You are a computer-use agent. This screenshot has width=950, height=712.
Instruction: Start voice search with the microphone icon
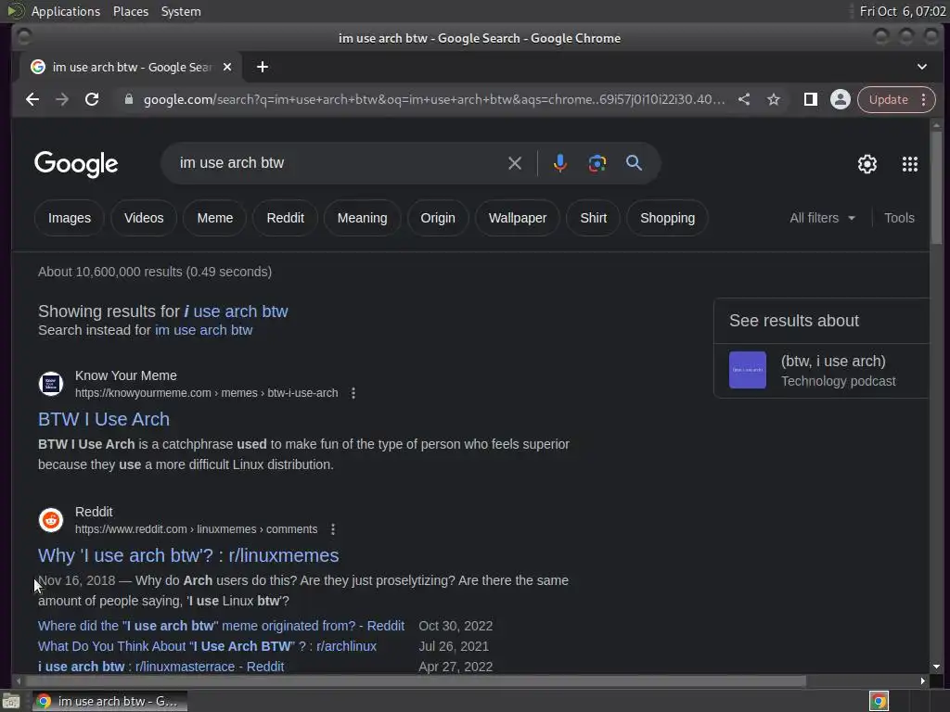click(559, 163)
